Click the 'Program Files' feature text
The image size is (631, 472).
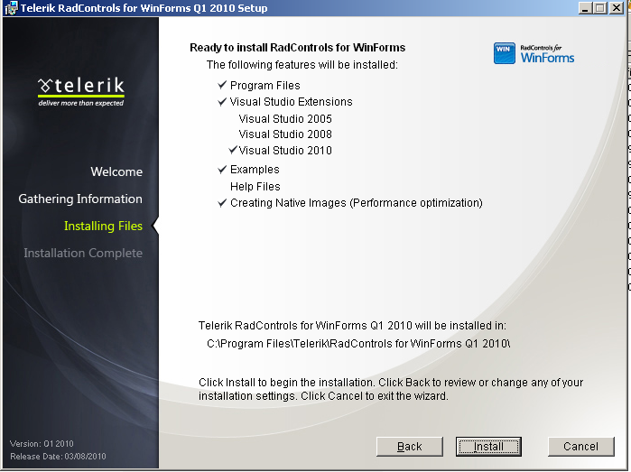pos(264,86)
